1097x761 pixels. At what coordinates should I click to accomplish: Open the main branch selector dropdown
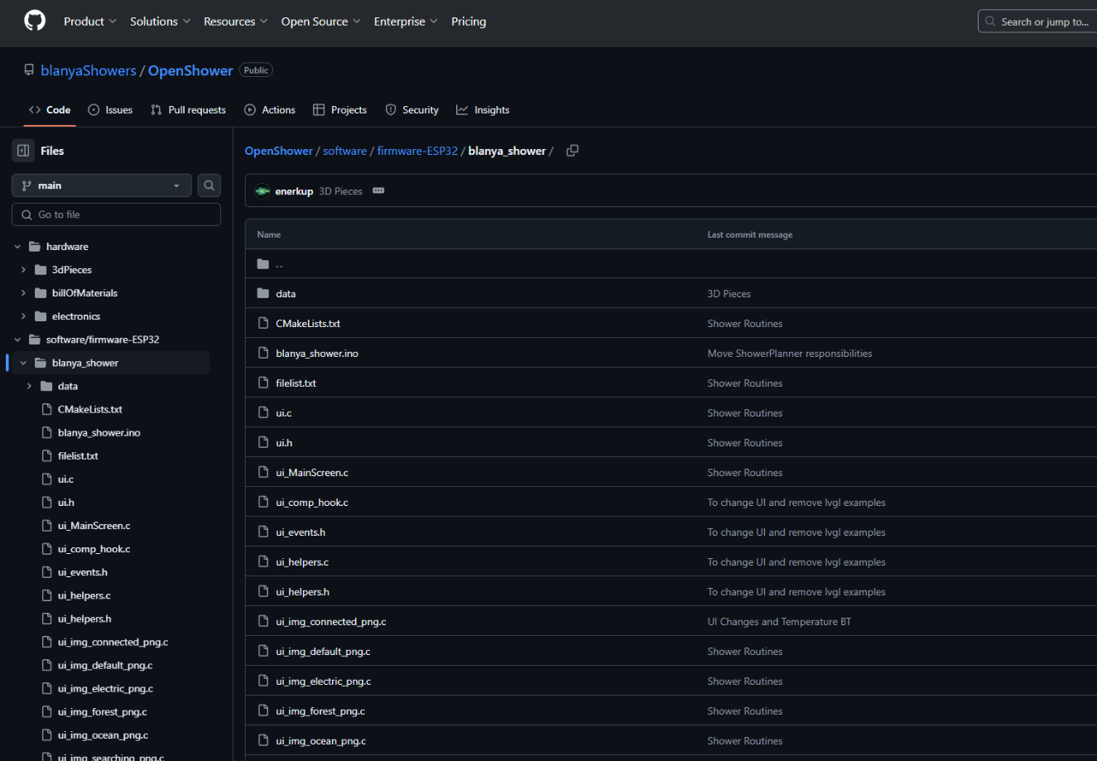[102, 185]
